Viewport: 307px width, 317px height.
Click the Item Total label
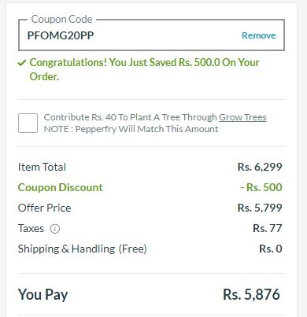(42, 167)
